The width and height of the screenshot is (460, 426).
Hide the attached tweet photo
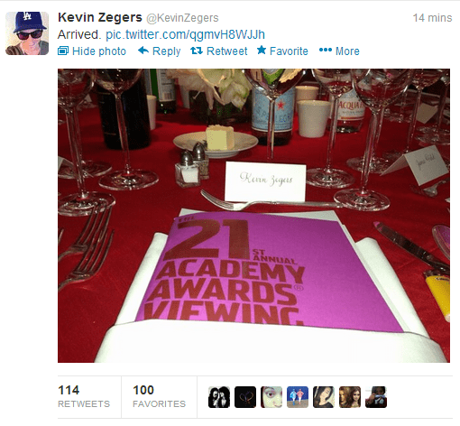pyautogui.click(x=92, y=51)
